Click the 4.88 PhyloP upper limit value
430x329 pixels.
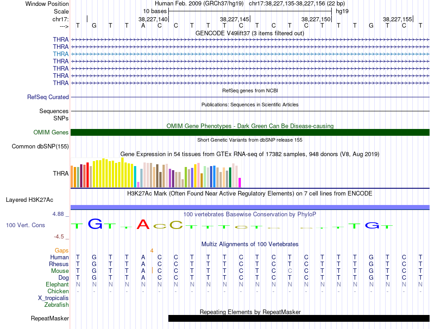tap(58, 214)
